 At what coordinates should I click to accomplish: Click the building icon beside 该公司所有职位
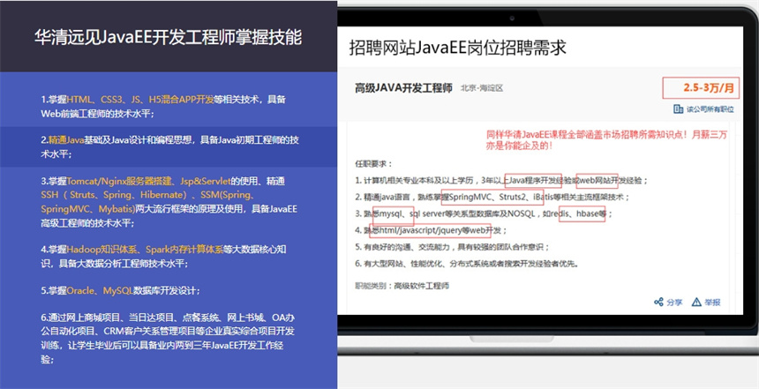point(678,108)
